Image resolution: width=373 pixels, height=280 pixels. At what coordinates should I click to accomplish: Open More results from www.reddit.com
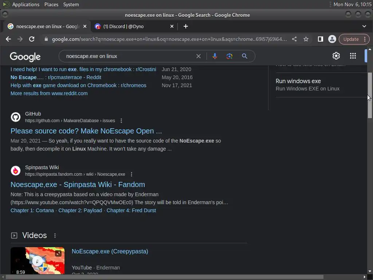point(49,93)
